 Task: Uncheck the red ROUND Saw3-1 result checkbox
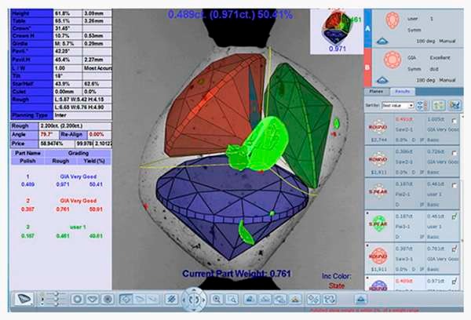455,249
